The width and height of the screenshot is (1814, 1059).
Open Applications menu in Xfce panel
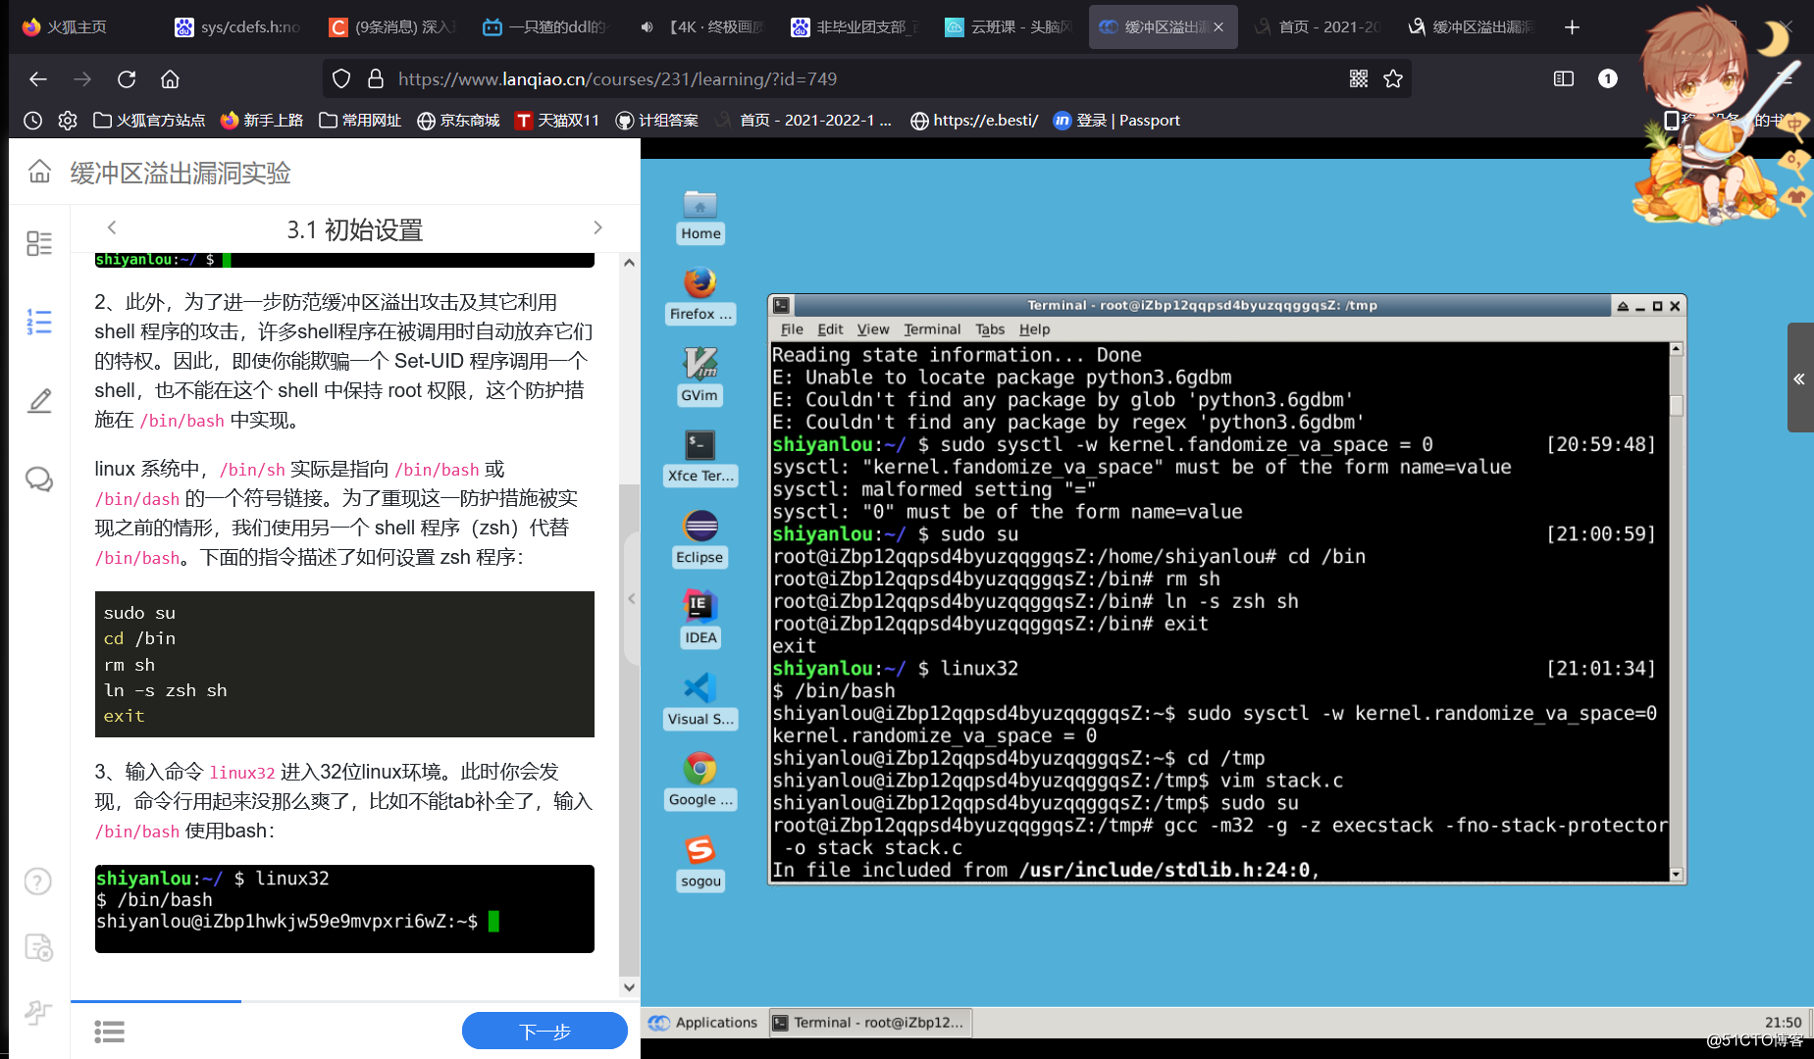pos(703,1023)
